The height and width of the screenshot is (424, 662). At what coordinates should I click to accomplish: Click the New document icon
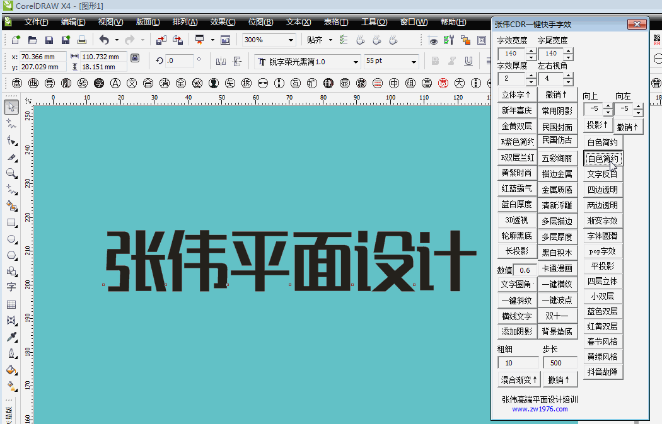pyautogui.click(x=16, y=40)
